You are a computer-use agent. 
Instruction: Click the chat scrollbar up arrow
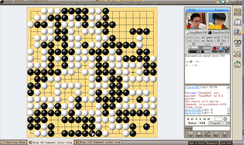[228, 88]
